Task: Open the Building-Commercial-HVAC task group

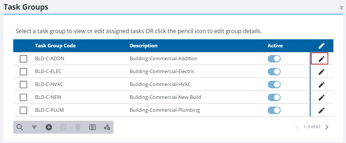Action: 160,84
